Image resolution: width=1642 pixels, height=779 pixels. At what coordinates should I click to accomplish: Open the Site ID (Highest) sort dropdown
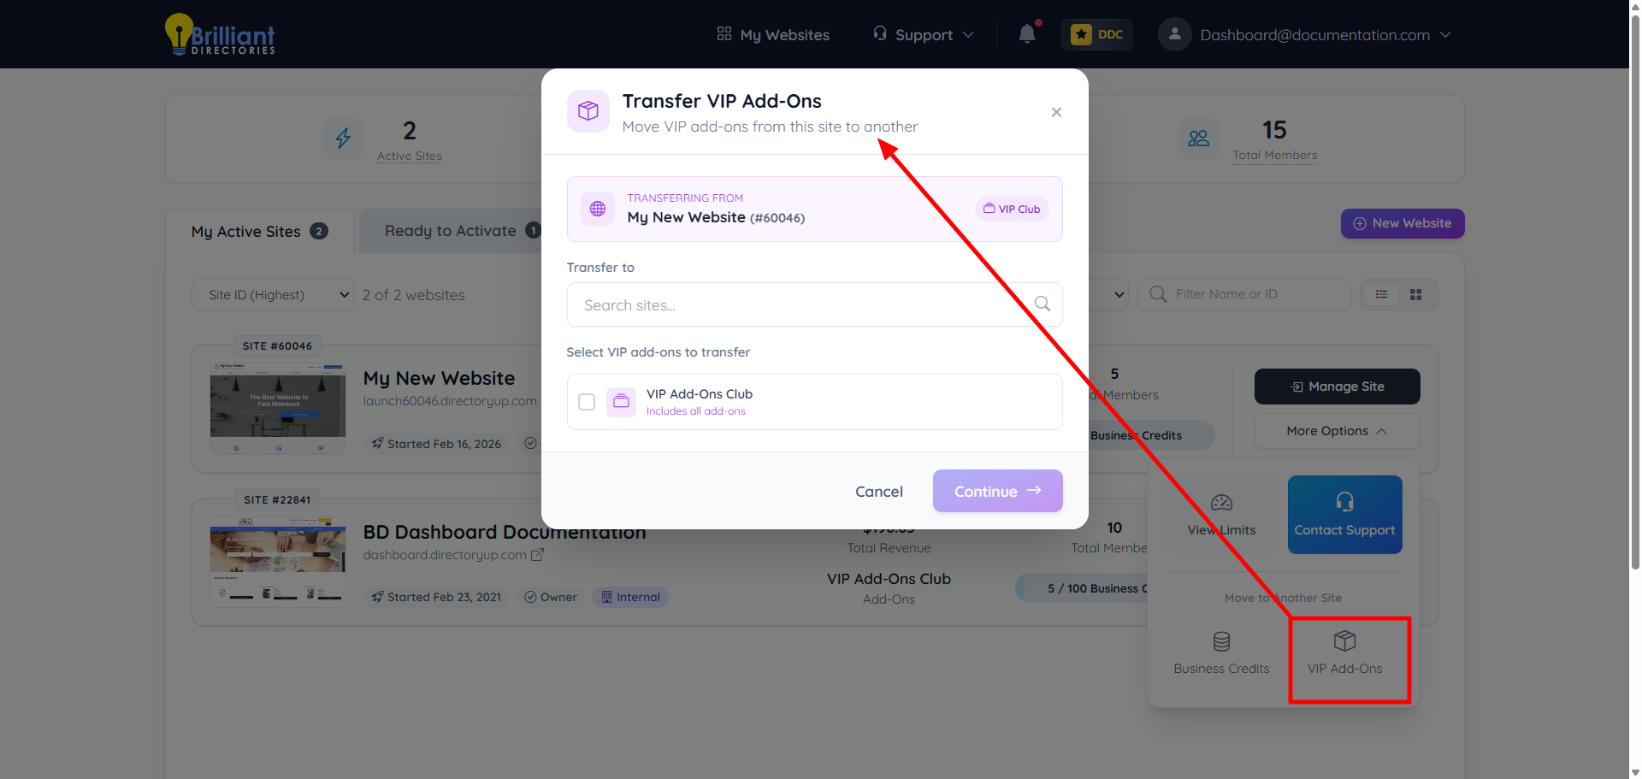point(273,294)
